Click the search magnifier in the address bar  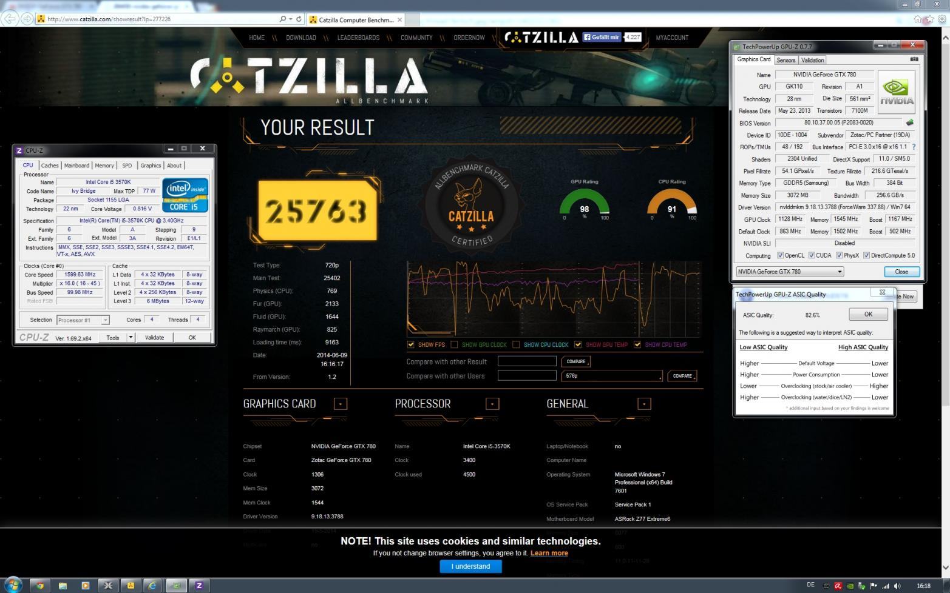click(283, 19)
